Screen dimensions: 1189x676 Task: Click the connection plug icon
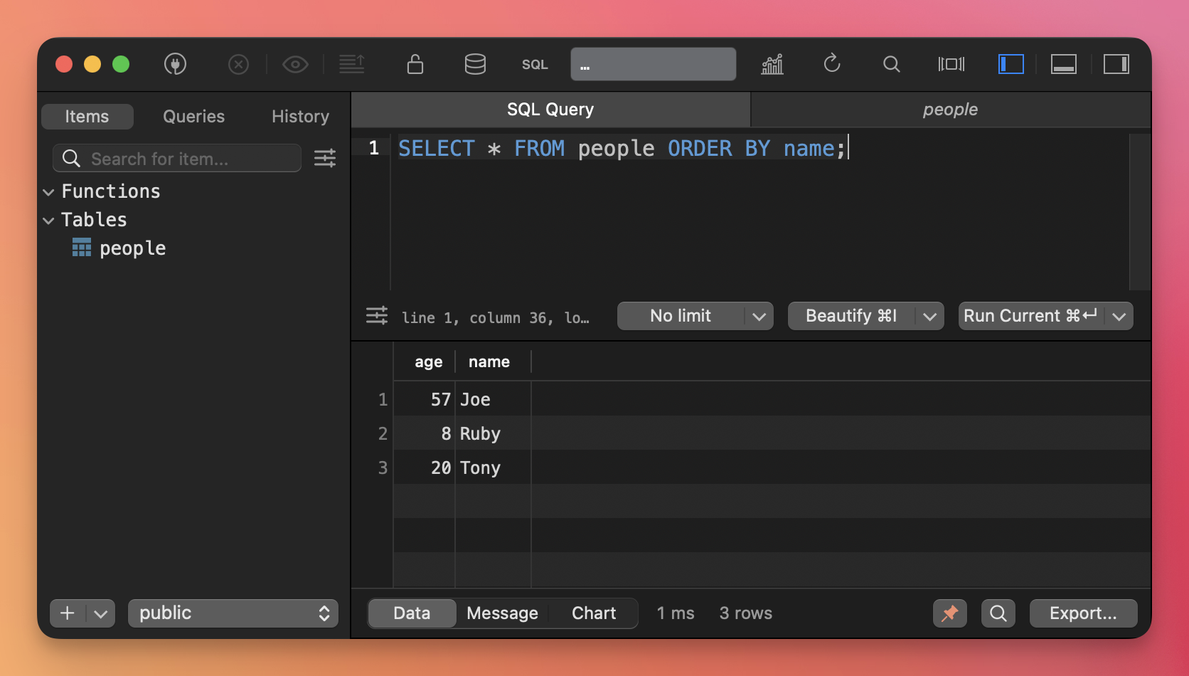coord(175,64)
